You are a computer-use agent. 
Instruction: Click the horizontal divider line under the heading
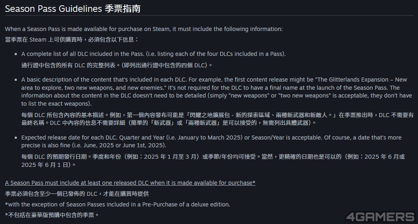click(209, 15)
